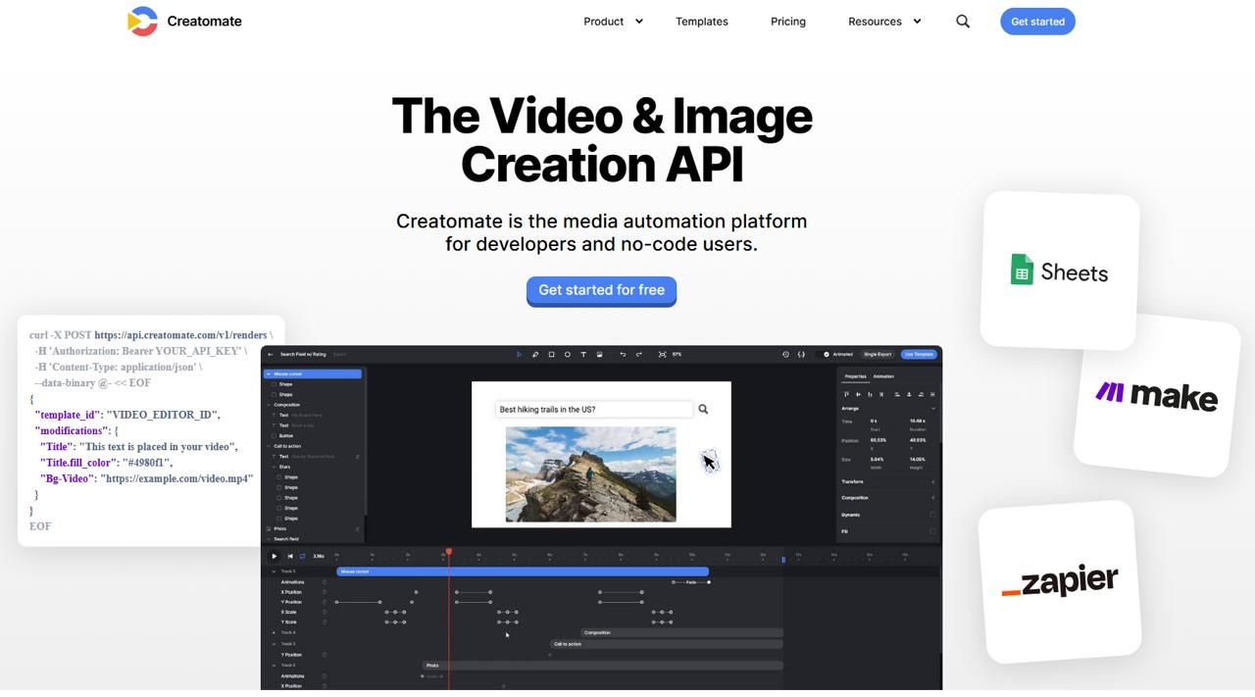1255x697 pixels.
Task: Collapse the Call to action layer group
Action: click(268, 446)
